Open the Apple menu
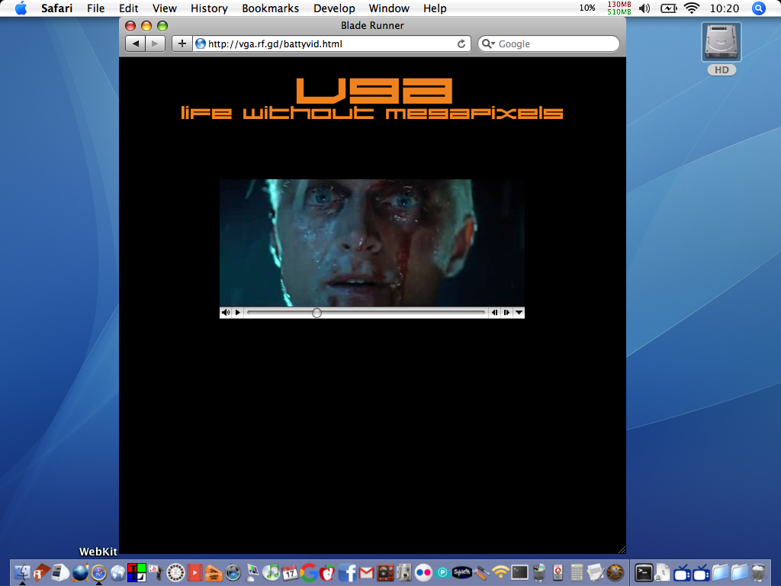The image size is (781, 586). click(21, 8)
